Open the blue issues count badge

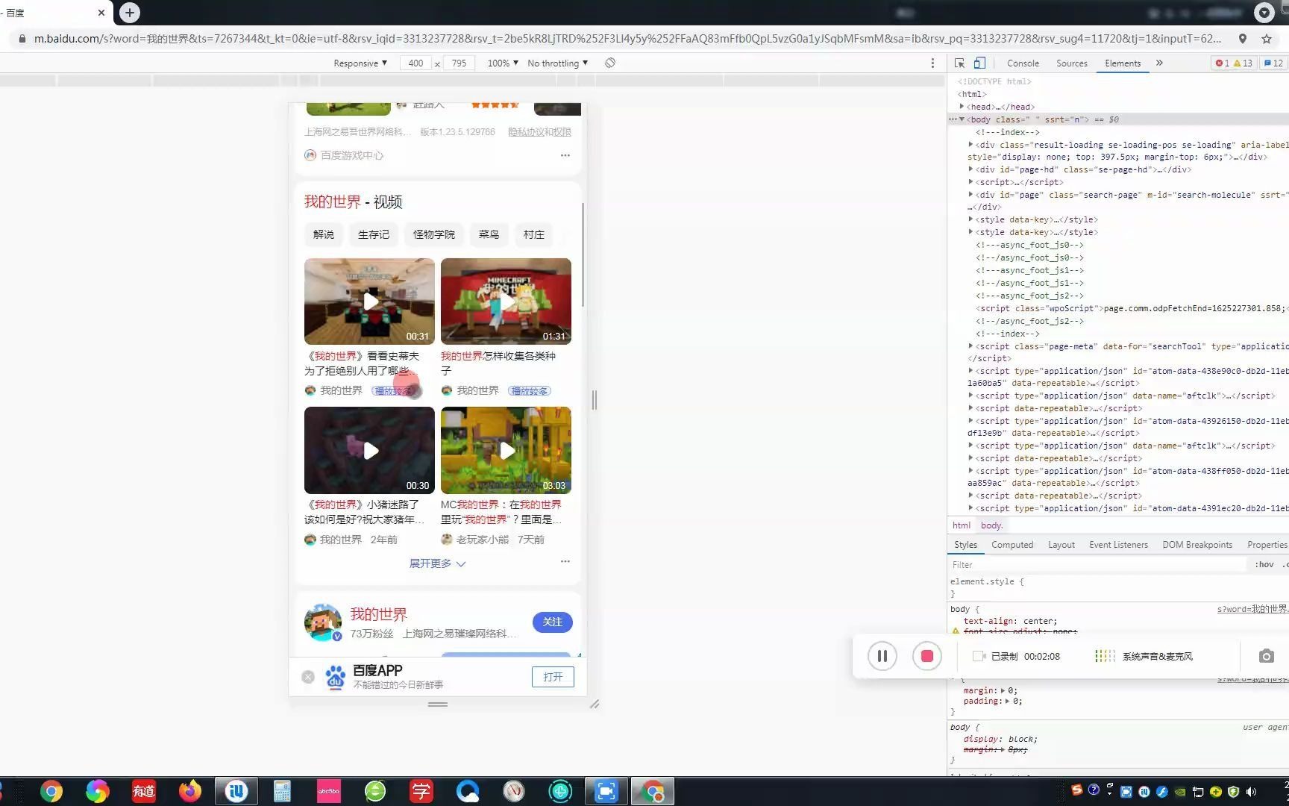pos(1273,63)
